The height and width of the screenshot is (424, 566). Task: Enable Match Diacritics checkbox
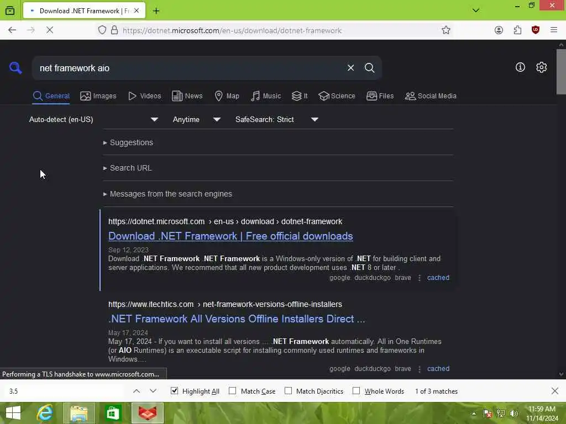point(288,391)
